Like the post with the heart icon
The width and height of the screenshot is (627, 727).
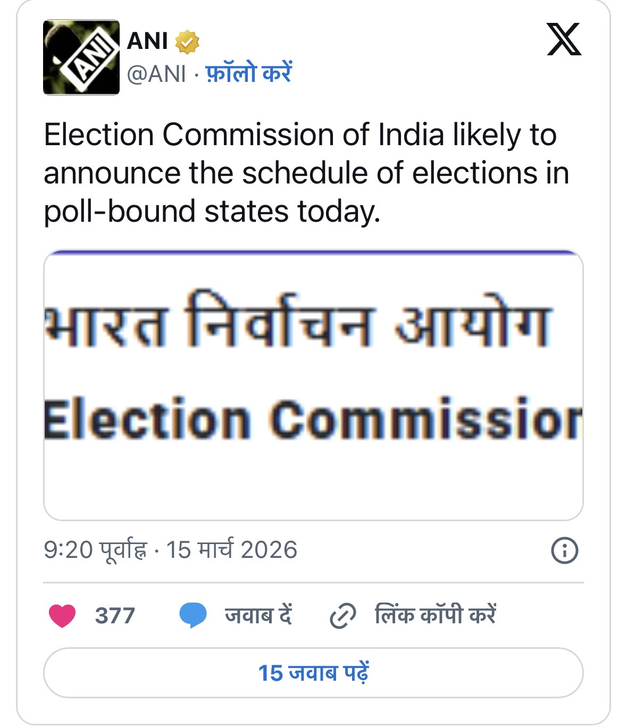click(62, 615)
